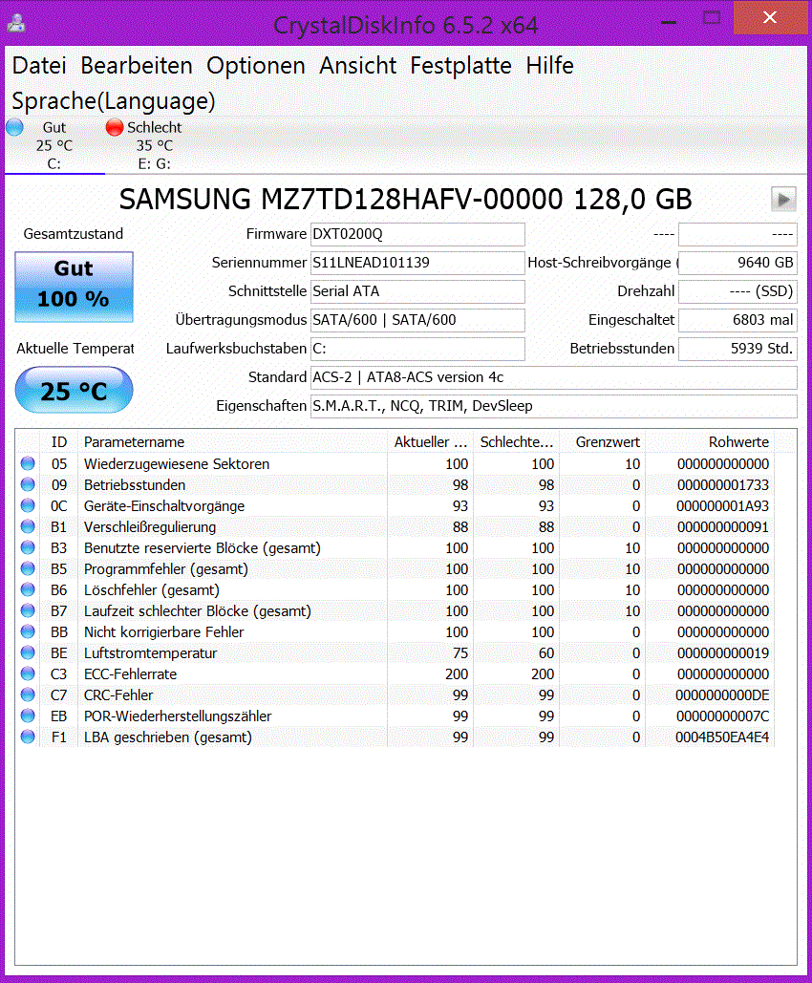This screenshot has width=812, height=983.
Task: Click the disk title SAMSUNG MZ7TD128HAFV-00000
Action: coord(406,200)
